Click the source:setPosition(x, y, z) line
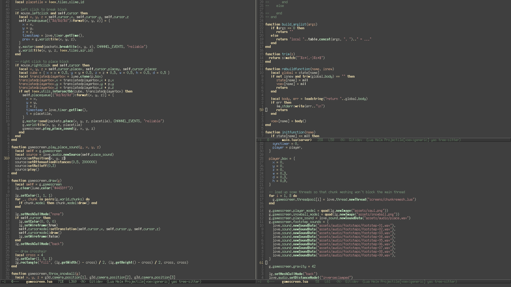Screen dimensions: 511x287 coord(40,158)
